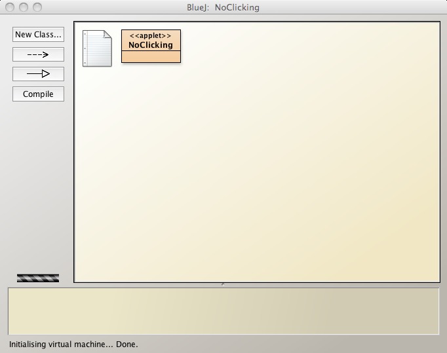Select the solid inheritance arrow tool

(38, 74)
